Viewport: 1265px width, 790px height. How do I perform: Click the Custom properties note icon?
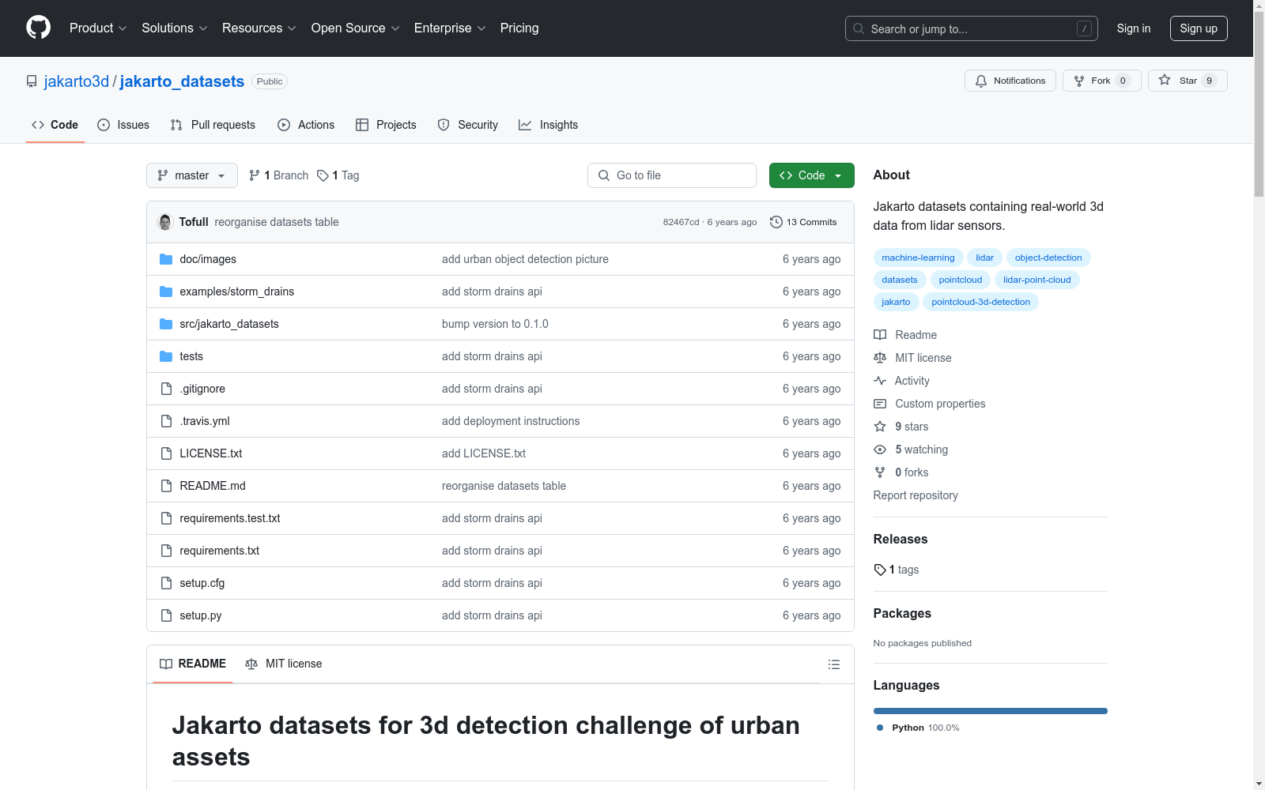click(x=880, y=404)
